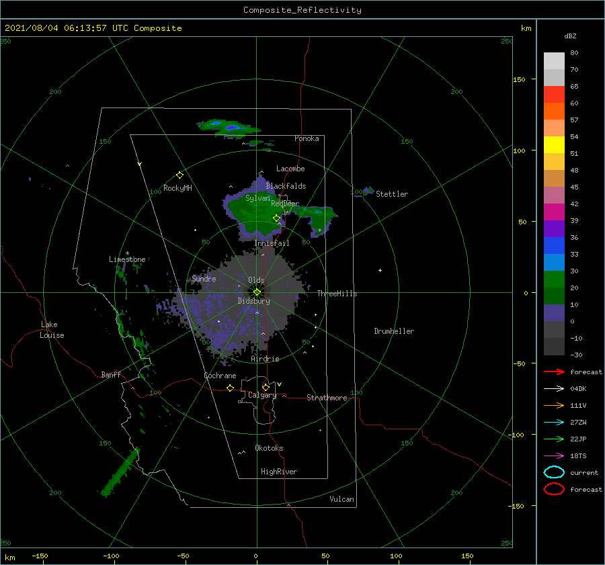The width and height of the screenshot is (605, 565).
Task: Click the Cochrane label
Action: pyautogui.click(x=220, y=376)
